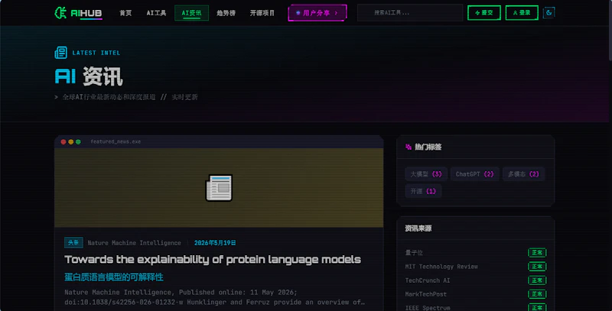Open the 开源项目 nav item
The height and width of the screenshot is (311, 612).
[x=262, y=13]
